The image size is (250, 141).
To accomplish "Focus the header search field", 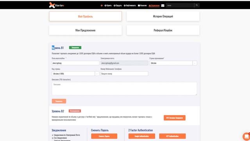I will tap(180, 5).
